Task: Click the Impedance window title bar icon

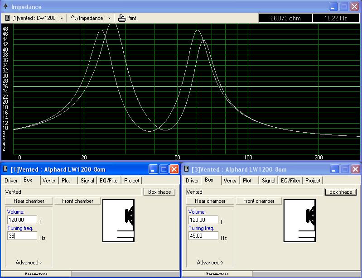Action: (5, 7)
